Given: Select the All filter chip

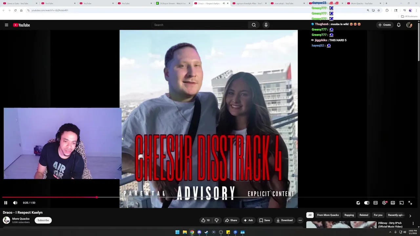Looking at the screenshot, I should coord(310,215).
